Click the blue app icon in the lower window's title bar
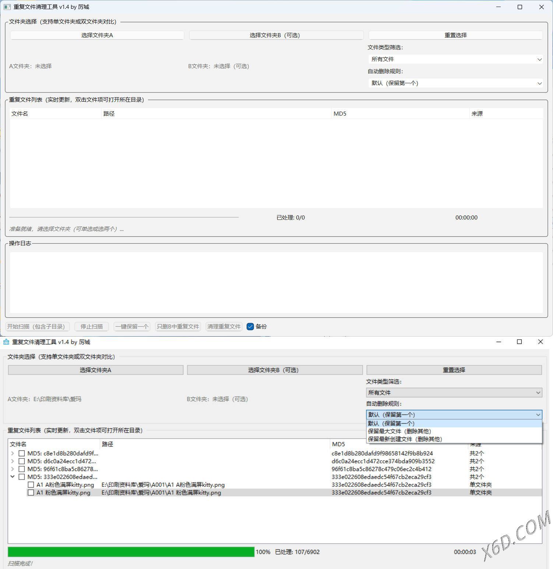Viewport: 553px width, 569px height. click(6, 342)
